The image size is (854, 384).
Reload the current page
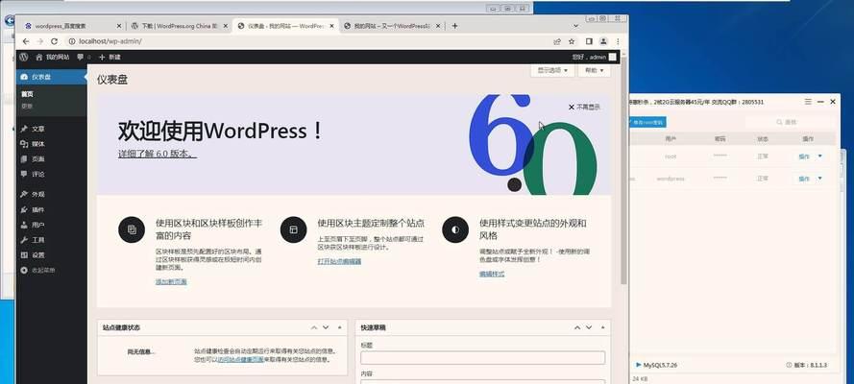(x=55, y=41)
